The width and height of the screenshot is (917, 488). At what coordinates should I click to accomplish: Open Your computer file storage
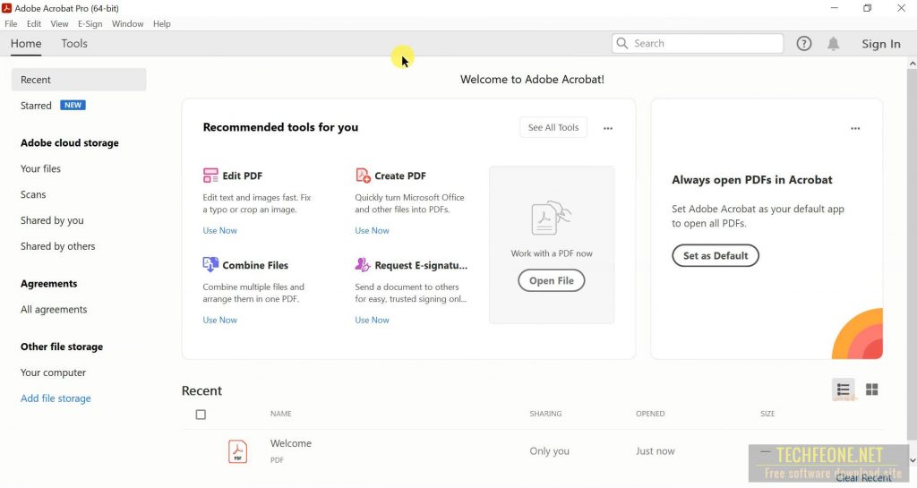53,372
